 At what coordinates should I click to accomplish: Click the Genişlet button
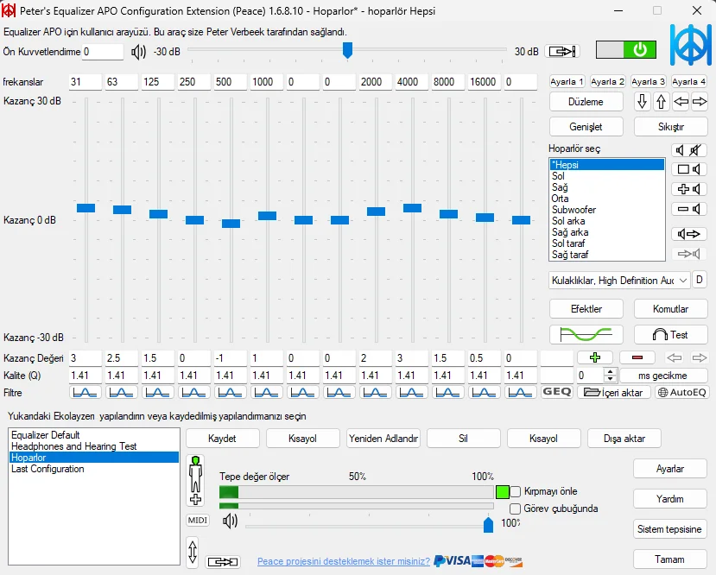tap(586, 127)
